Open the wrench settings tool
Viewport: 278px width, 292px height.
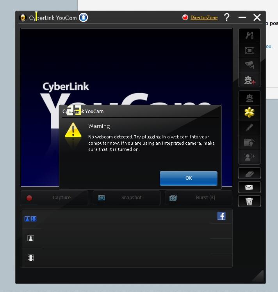click(x=249, y=35)
